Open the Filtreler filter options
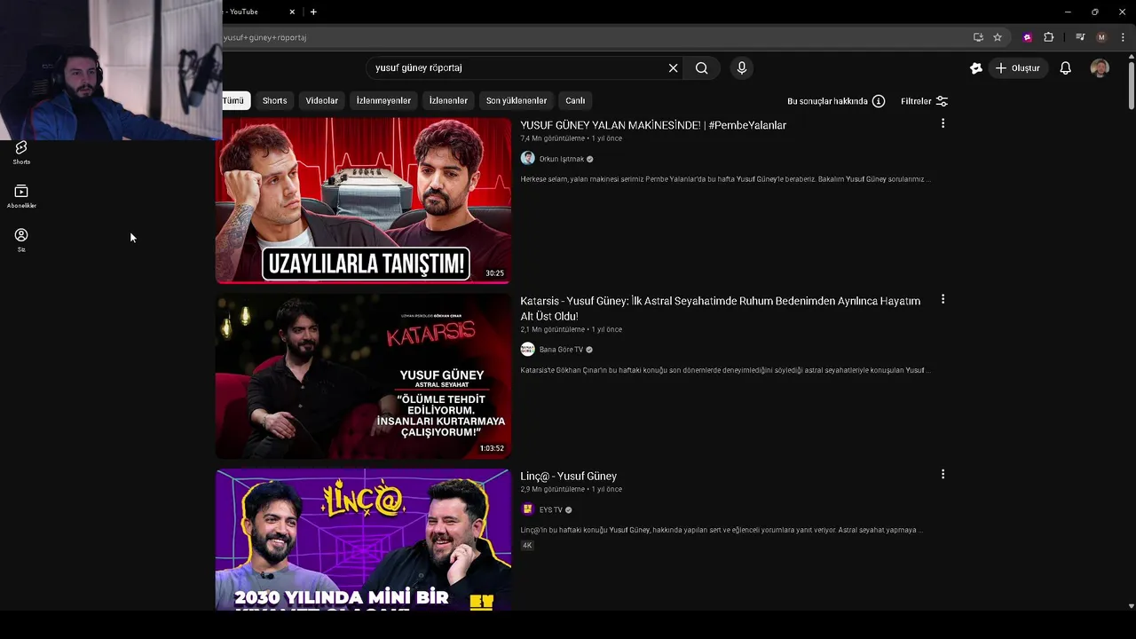 coord(924,101)
